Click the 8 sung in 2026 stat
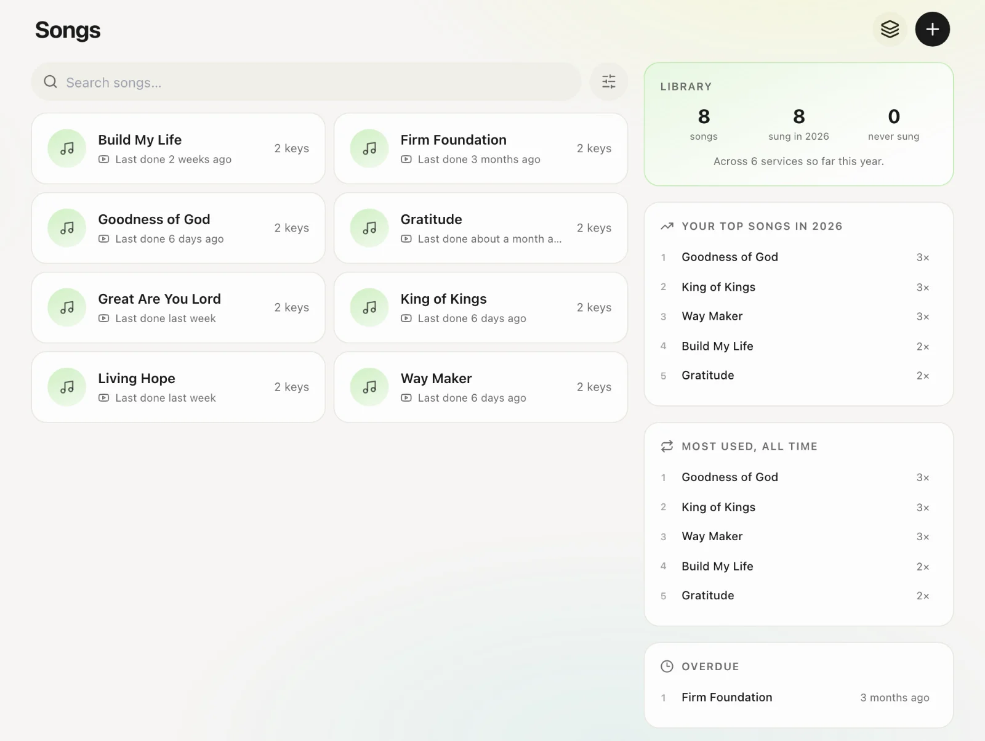Screen dimensions: 985x741 pyautogui.click(x=798, y=124)
